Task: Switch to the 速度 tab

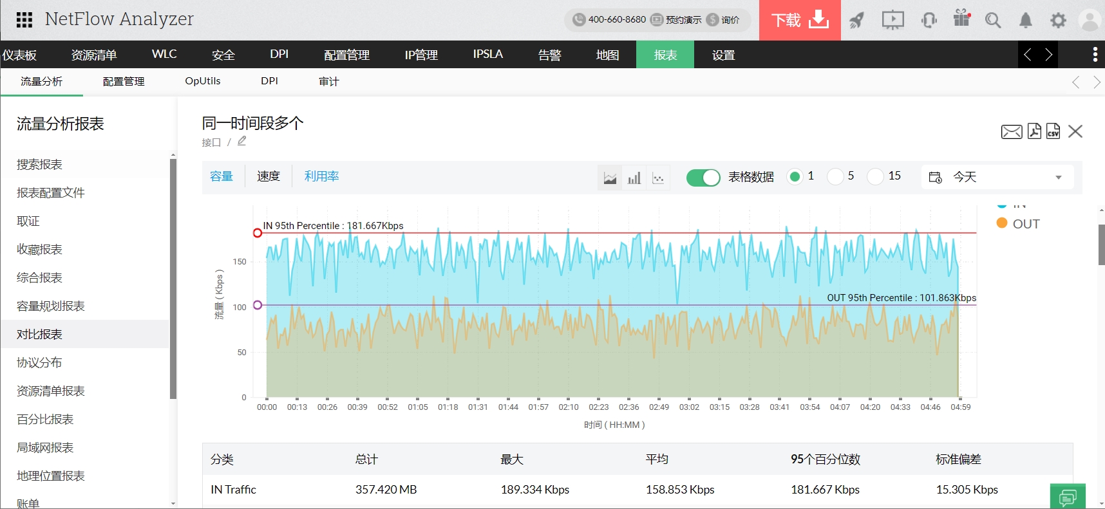Action: coord(269,176)
